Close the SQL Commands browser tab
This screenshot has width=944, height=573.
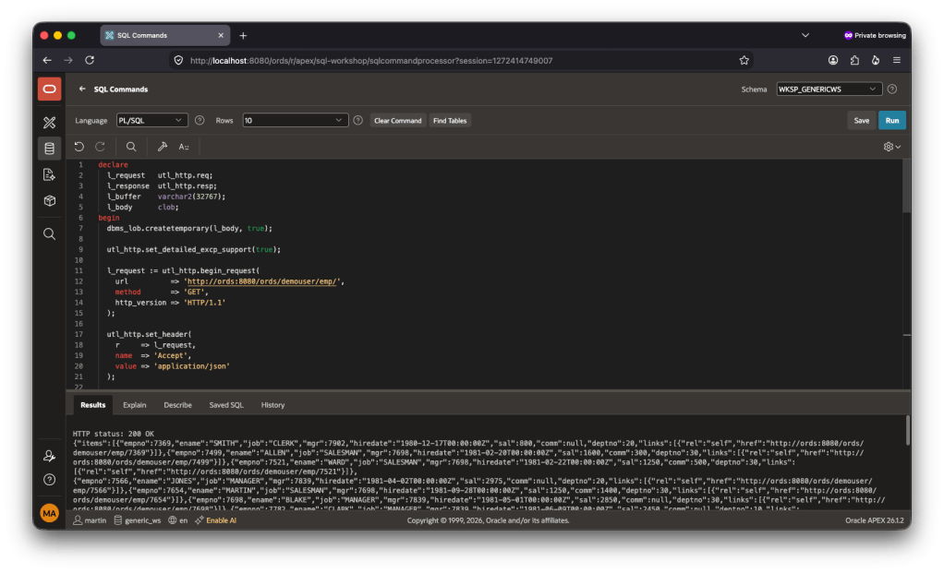(x=221, y=35)
